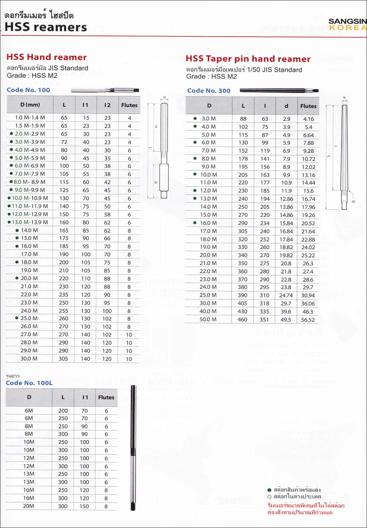Viewport: 367px width, 528px height.
Task: Open the Code No. 300 taper reamer photo
Action: pyautogui.click(x=279, y=90)
